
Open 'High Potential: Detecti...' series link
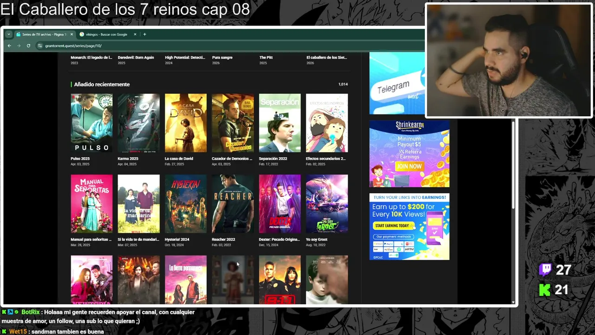[x=185, y=57]
